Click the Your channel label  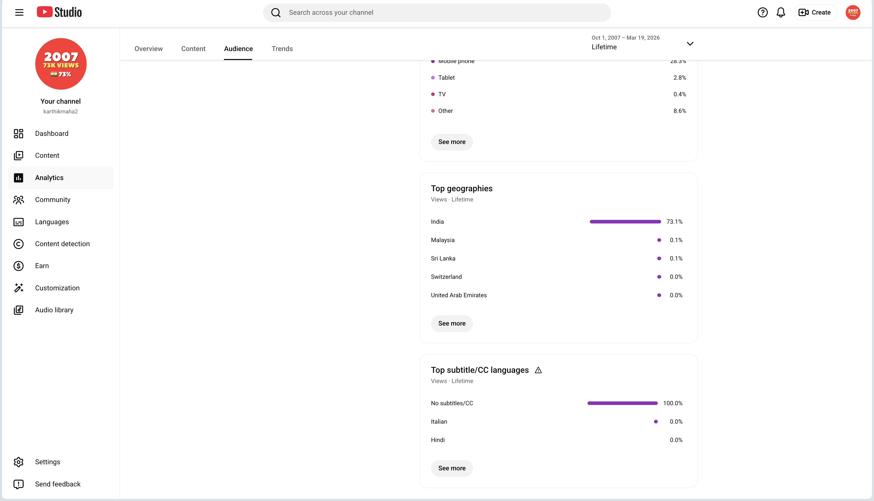(x=61, y=102)
